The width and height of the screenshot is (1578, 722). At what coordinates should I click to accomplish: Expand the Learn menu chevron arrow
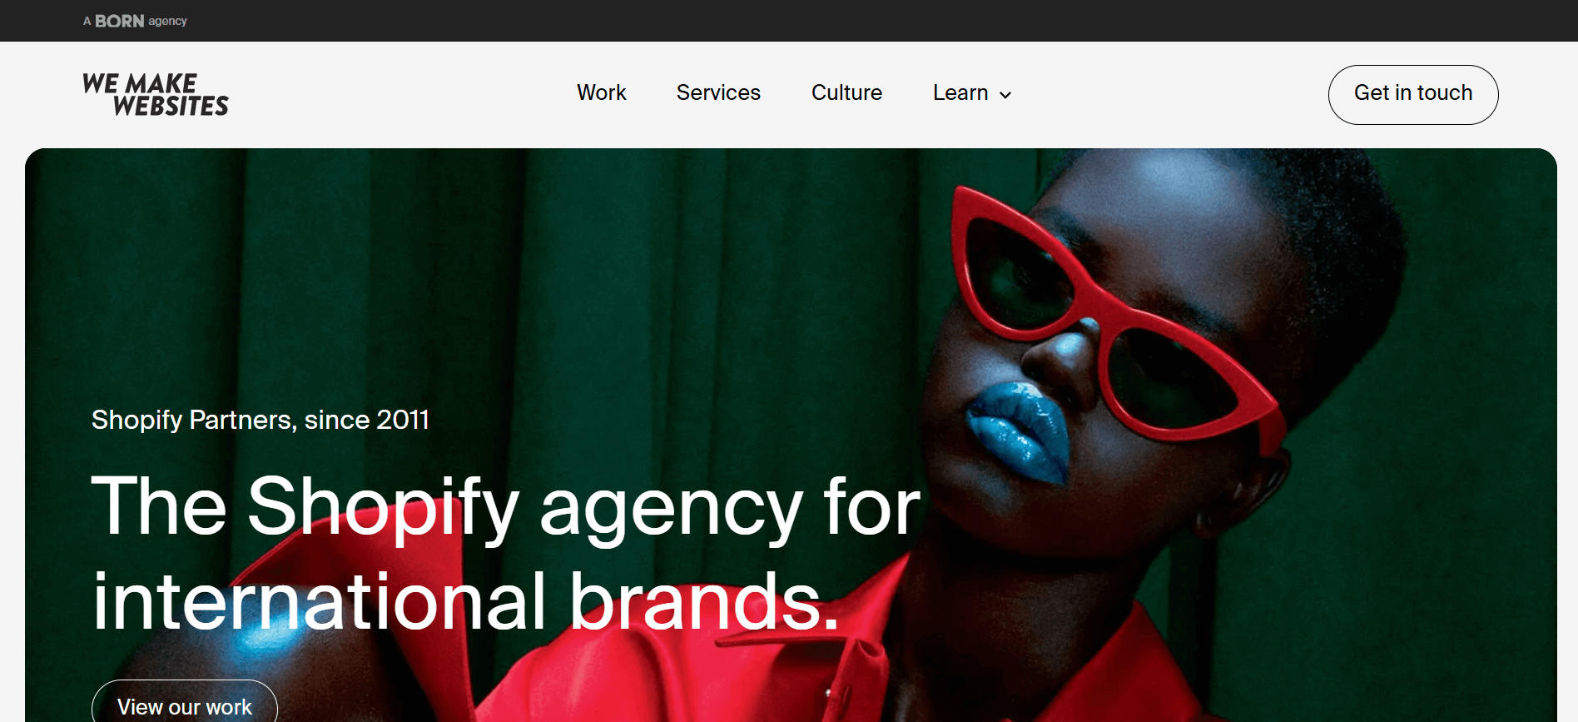(1005, 95)
